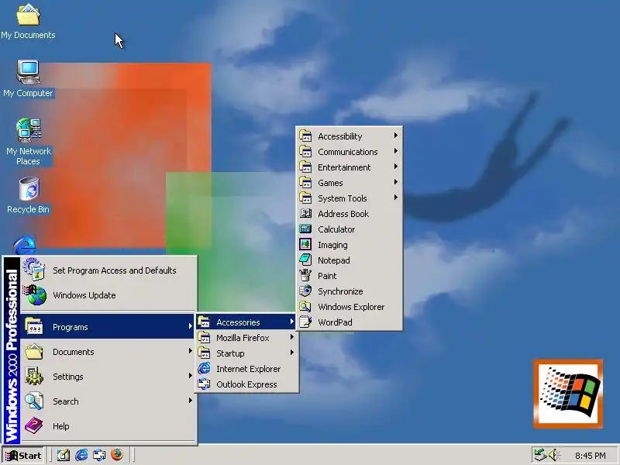Screen dimensions: 620x465
Task: Launch Internet Explorer from quick launch bar
Action: point(81,455)
